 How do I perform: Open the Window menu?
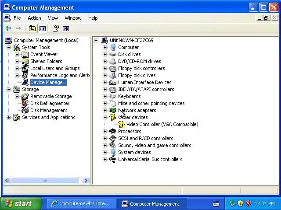coord(73,18)
